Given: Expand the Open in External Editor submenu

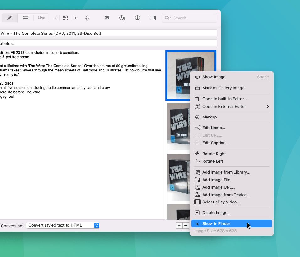Looking at the screenshot, I should (232, 107).
